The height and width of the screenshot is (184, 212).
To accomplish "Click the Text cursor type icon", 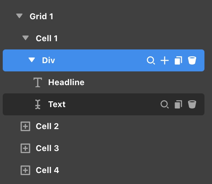I will (x=38, y=104).
